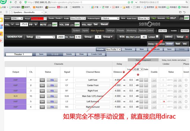Image resolution: width=190 pixels, height=131 pixels.
Task: Decrease volume with large minus step button
Action: tap(17, 24)
